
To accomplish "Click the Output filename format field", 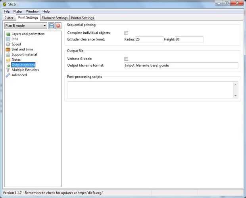I will pos(181,65).
